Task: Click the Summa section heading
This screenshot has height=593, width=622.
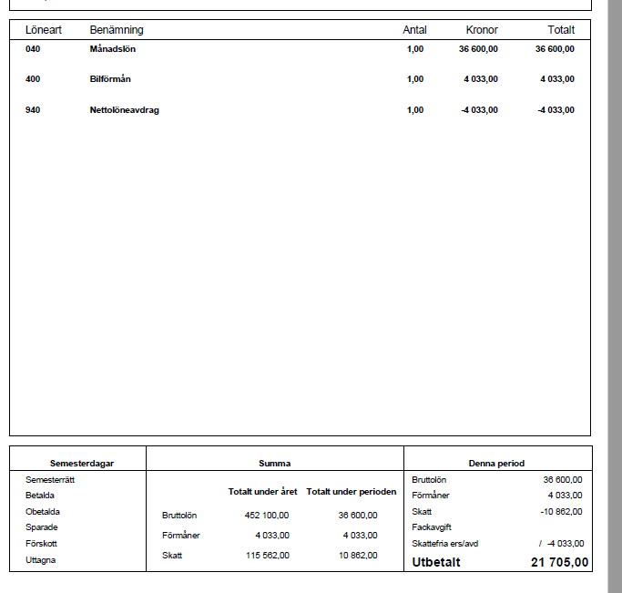Action: click(274, 464)
